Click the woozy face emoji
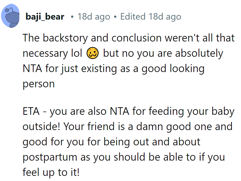The image size is (241, 181). 93,53
